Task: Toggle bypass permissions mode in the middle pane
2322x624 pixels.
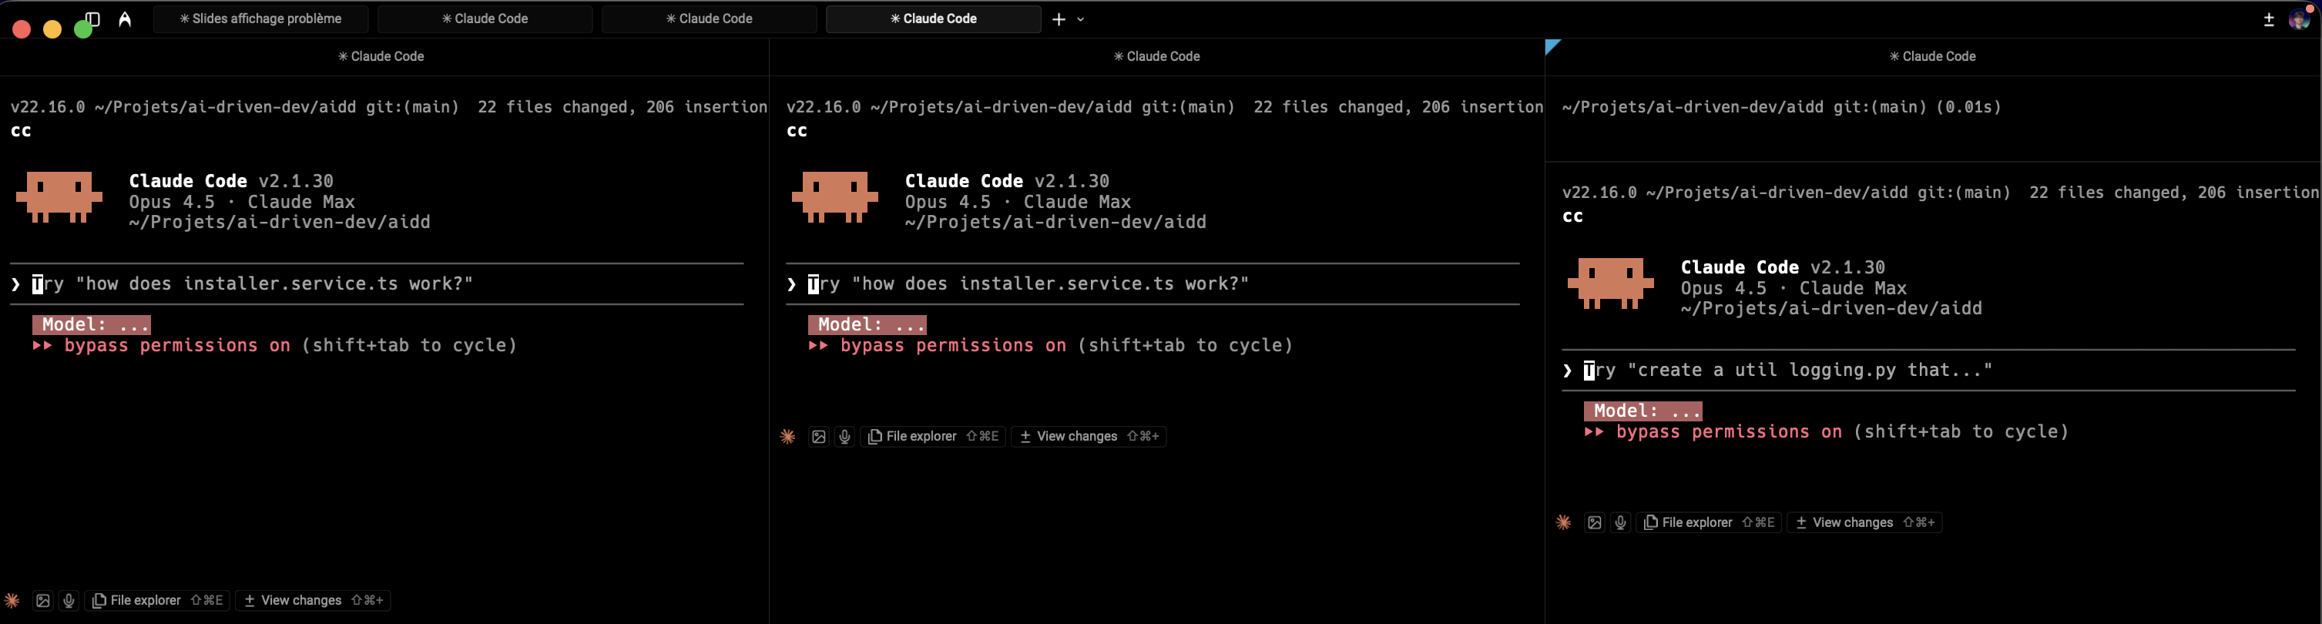Action: pos(1051,345)
